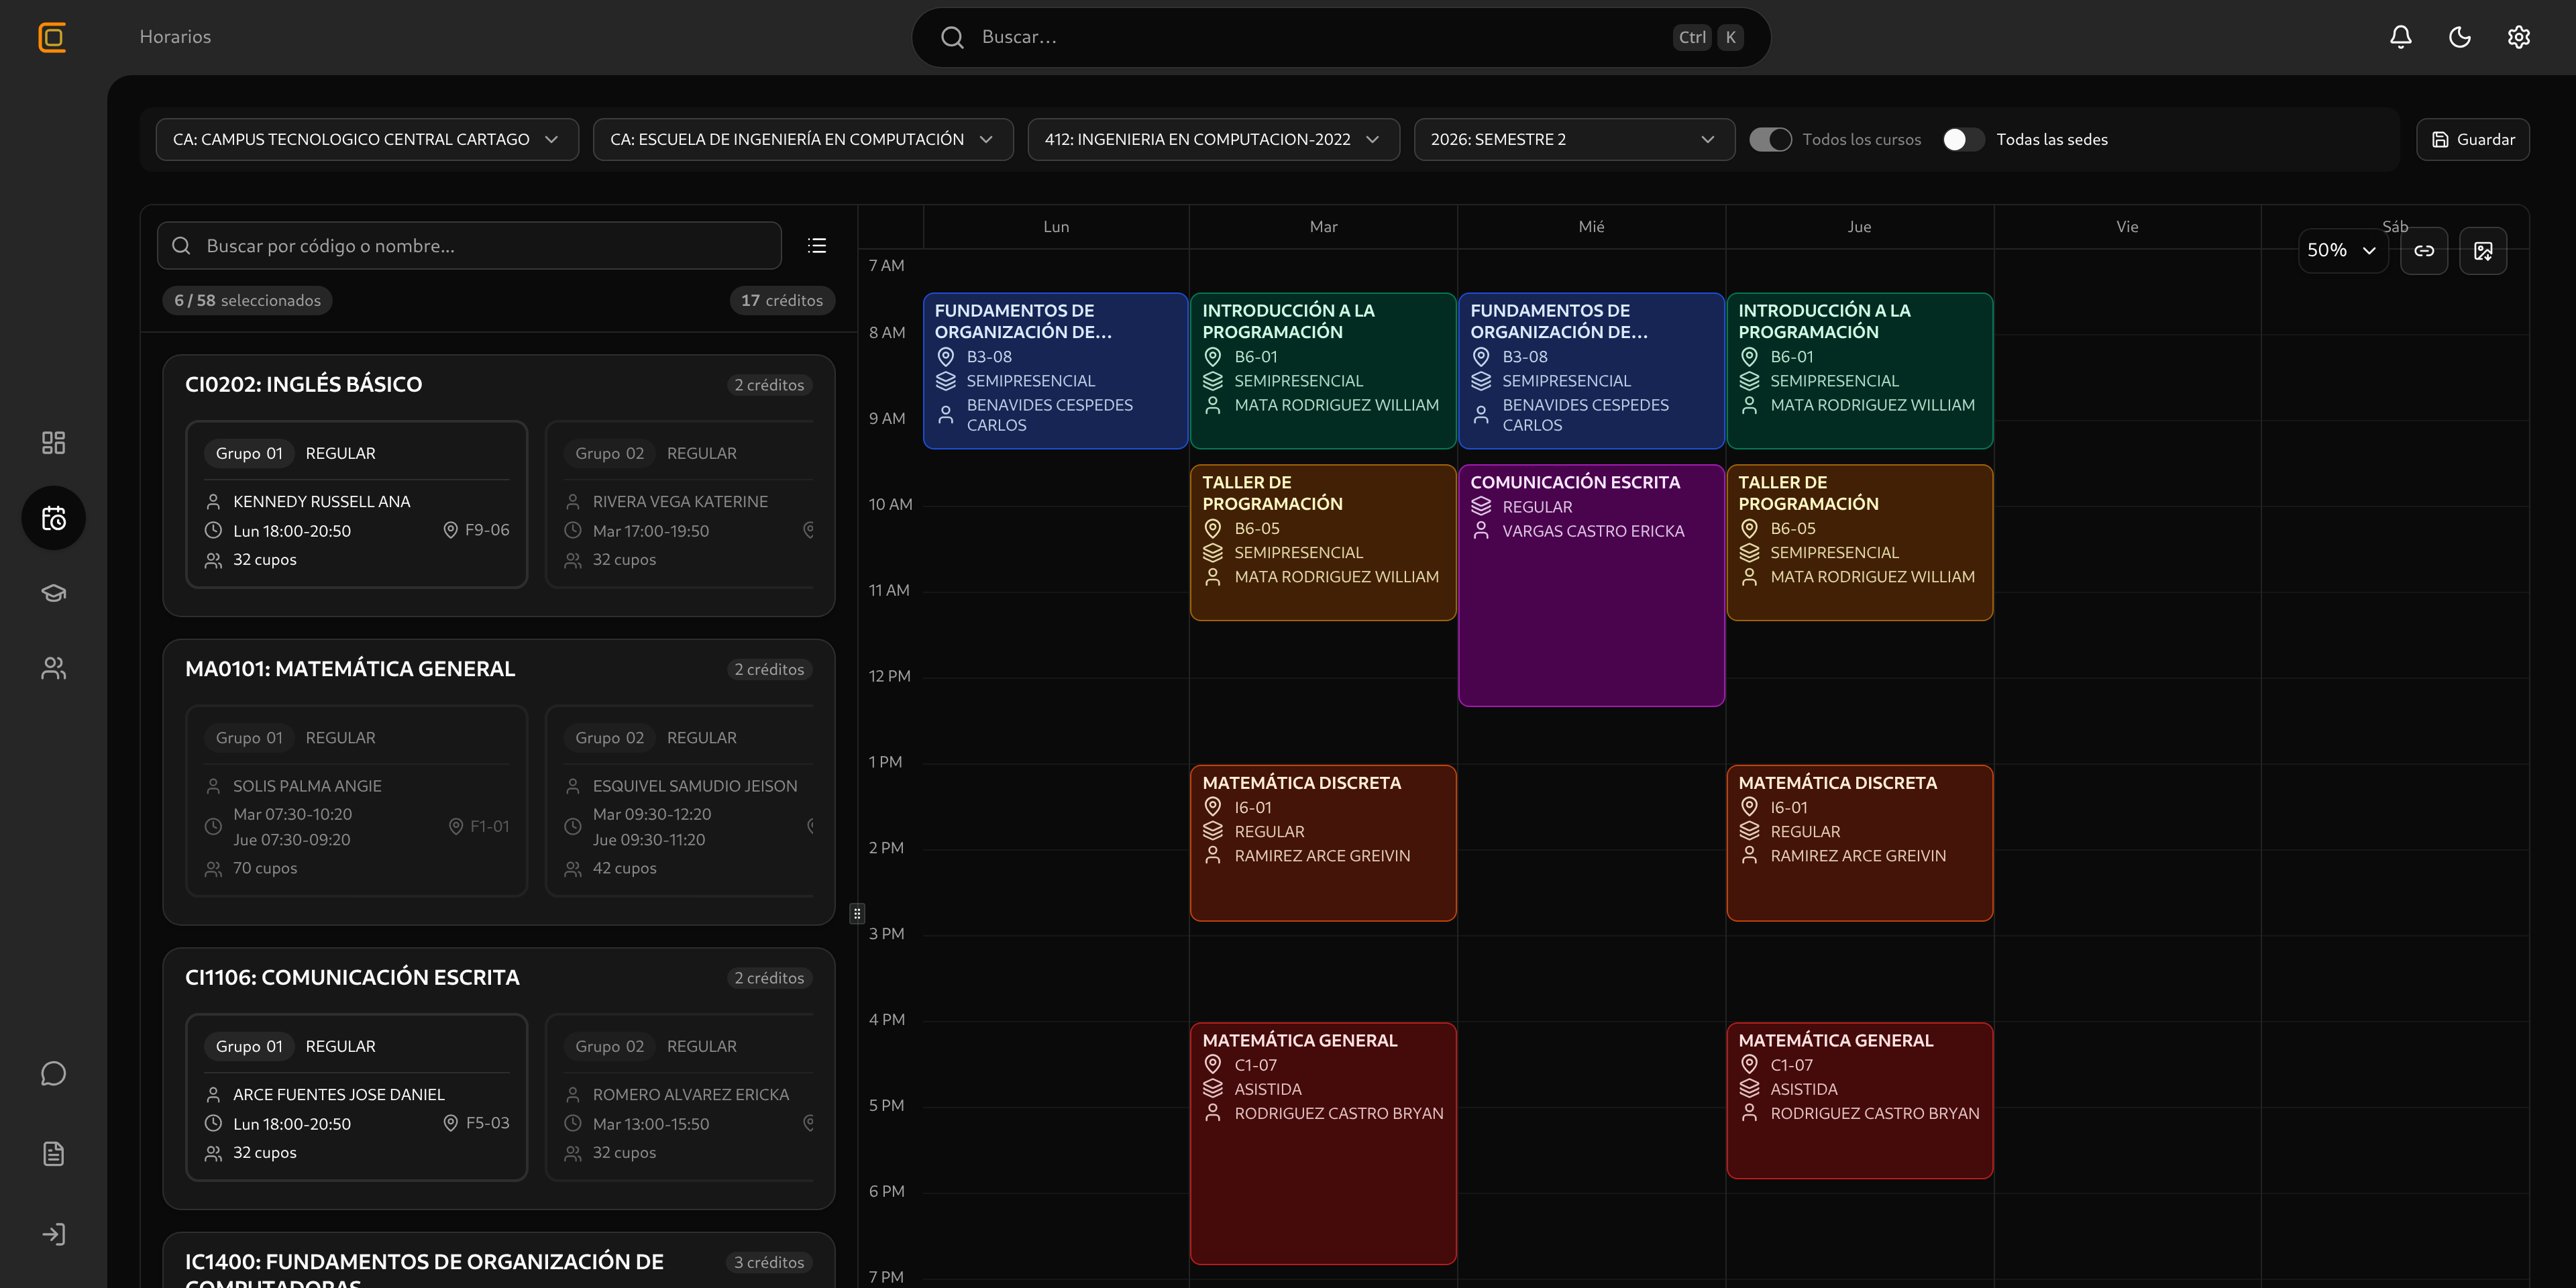The height and width of the screenshot is (1288, 2576).
Task: Open Tuesday TALLER DE PROGRAMACIÓN block
Action: click(1323, 542)
